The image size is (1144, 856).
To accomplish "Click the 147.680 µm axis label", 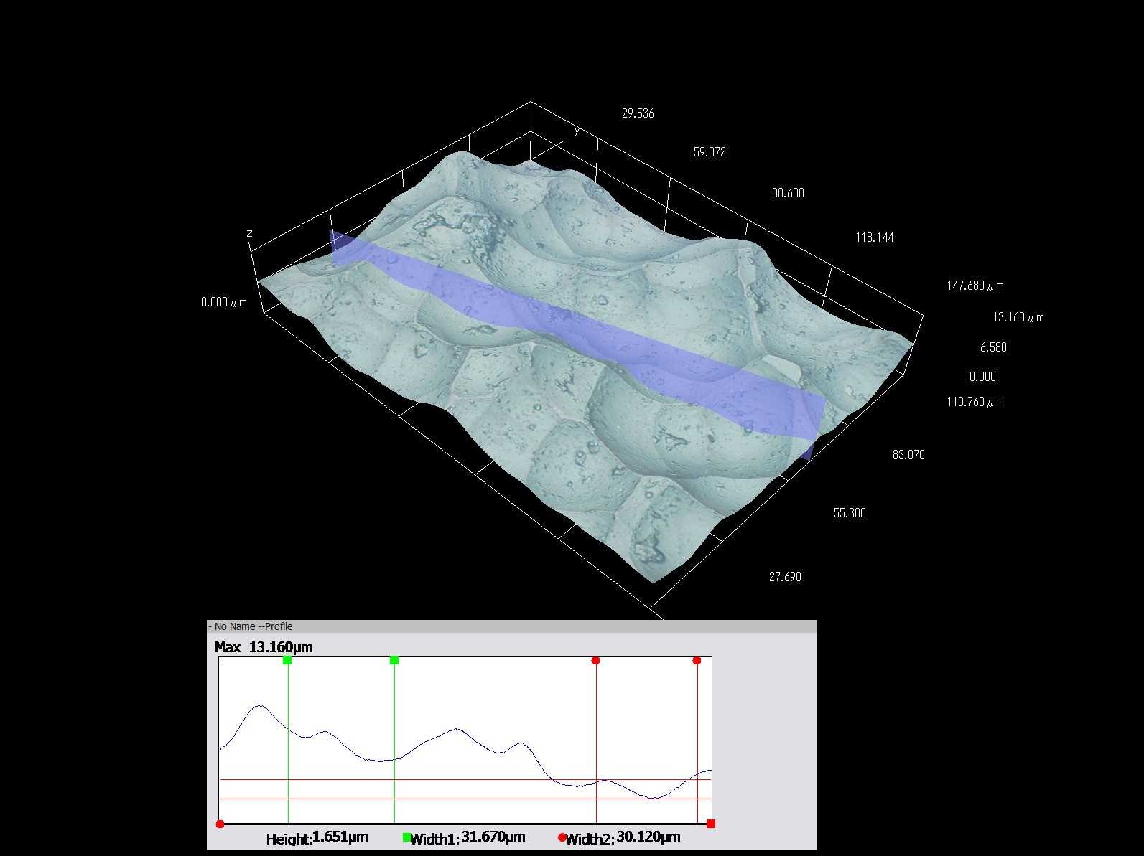I will (975, 286).
